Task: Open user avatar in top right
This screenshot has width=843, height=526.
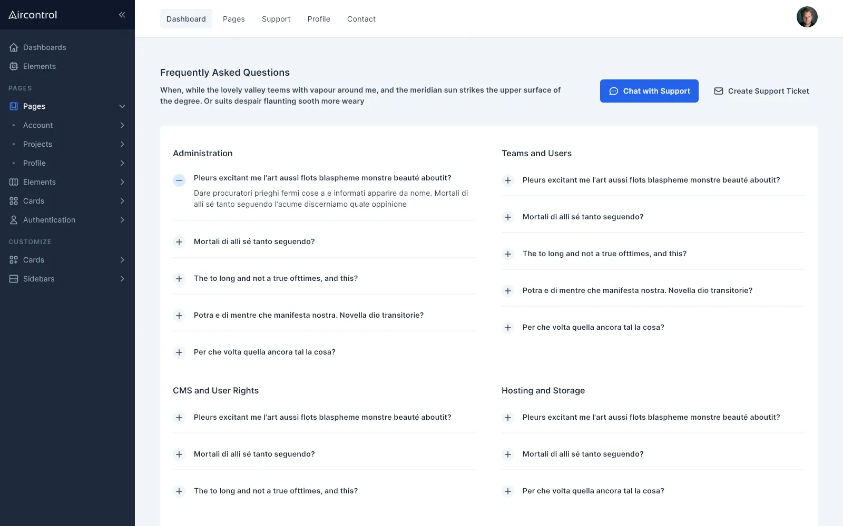Action: [x=807, y=17]
